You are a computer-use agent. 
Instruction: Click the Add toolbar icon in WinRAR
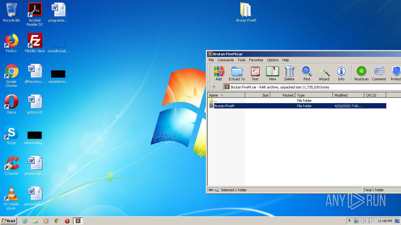(x=219, y=73)
